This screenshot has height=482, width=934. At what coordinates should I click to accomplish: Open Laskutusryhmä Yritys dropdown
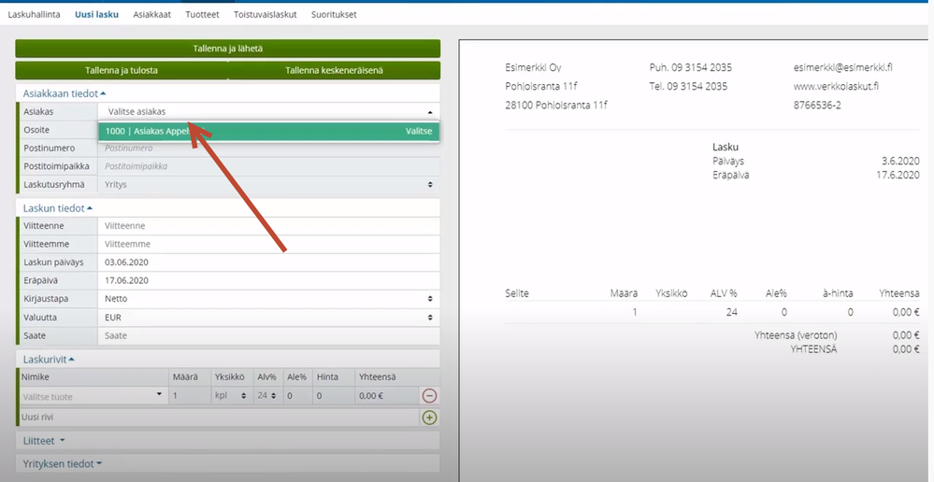click(x=268, y=184)
